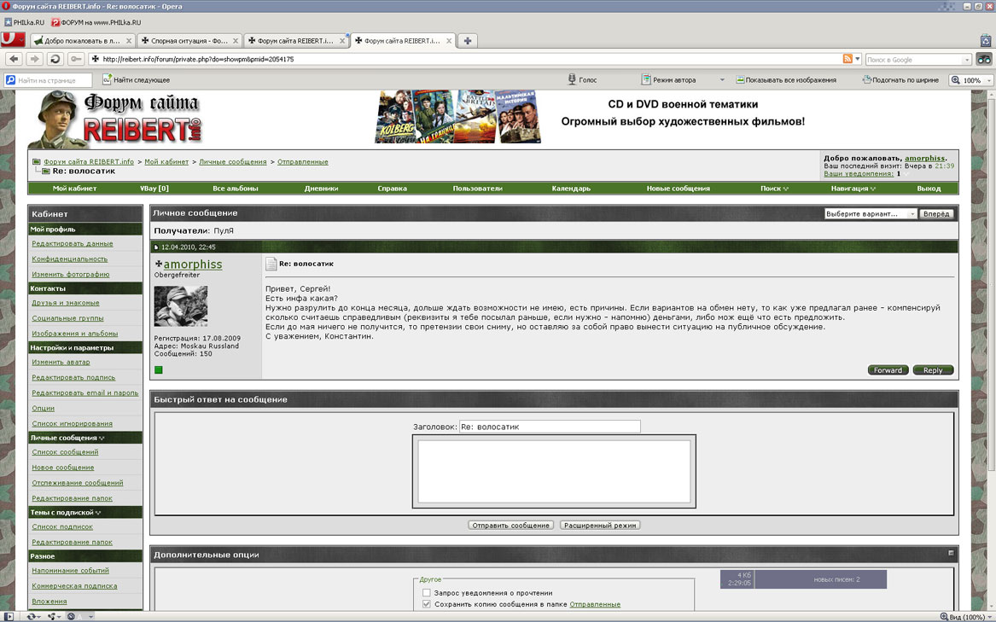Open a new tab with the plus button
Screen dimensions: 996x622
pyautogui.click(x=467, y=40)
